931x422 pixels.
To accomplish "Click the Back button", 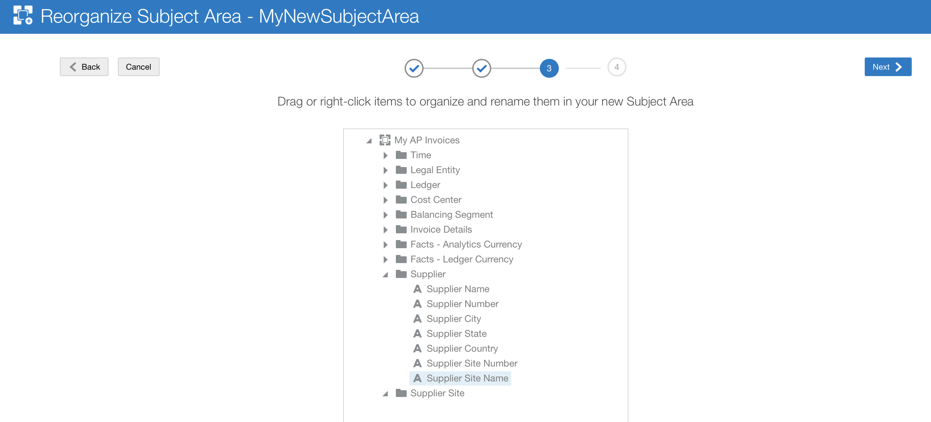I will coord(84,67).
